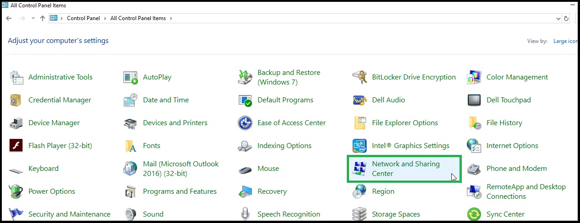
Task: Open the AutoPlay icon
Action: (131, 77)
